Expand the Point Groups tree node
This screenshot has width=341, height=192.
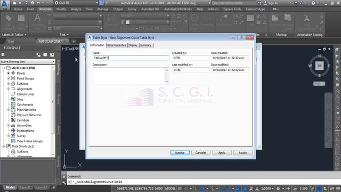point(9,78)
